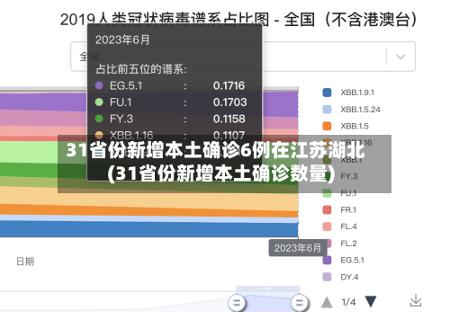Click tooltip value 0.1158 for FY.3
This screenshot has width=450, height=328.
point(229,119)
